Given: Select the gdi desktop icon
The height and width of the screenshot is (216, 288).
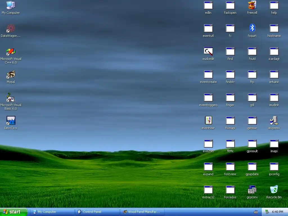Looking at the screenshot, I should [x=252, y=98].
